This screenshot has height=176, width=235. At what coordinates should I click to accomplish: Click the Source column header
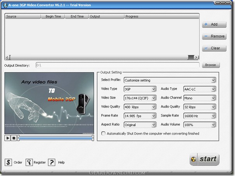point(23,16)
